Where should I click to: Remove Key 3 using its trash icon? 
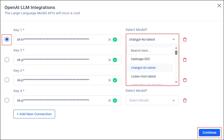tap(185, 80)
